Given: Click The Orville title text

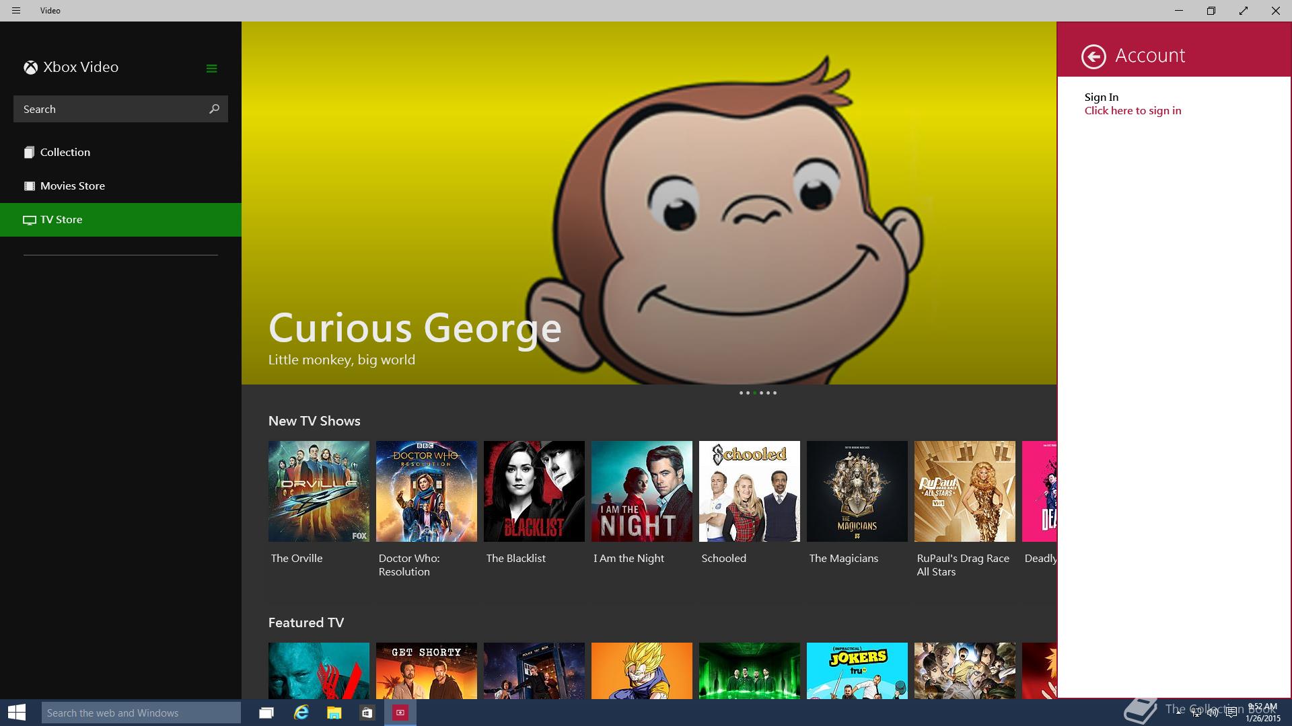Looking at the screenshot, I should coord(297,559).
